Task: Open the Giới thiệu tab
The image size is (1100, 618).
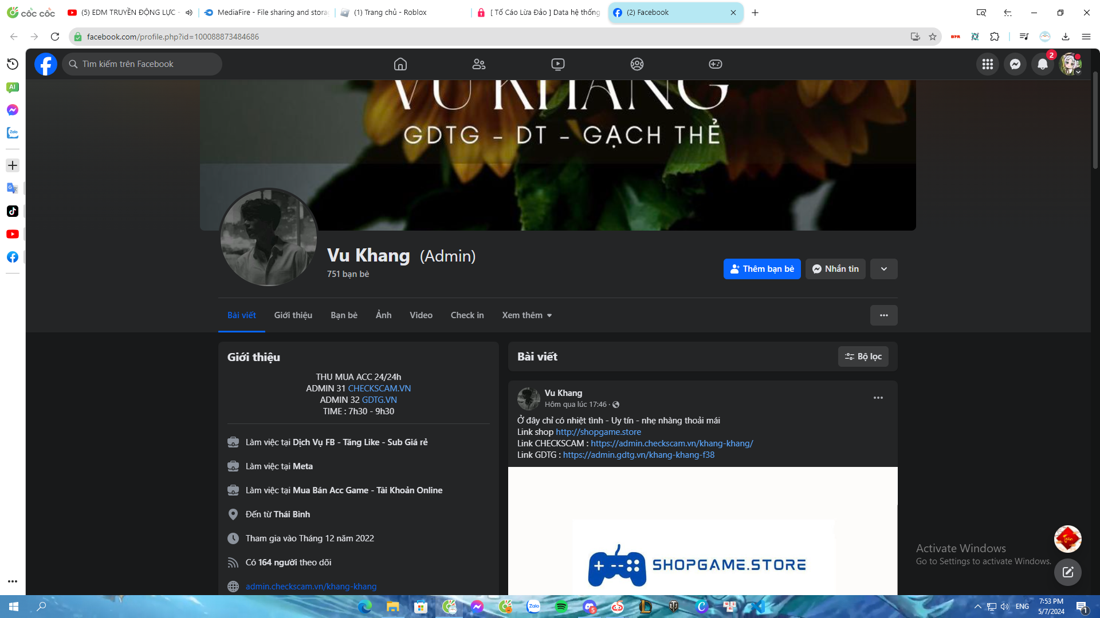Action: tap(293, 315)
